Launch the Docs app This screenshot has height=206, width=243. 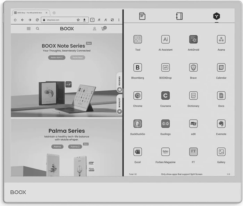pyautogui.click(x=221, y=96)
